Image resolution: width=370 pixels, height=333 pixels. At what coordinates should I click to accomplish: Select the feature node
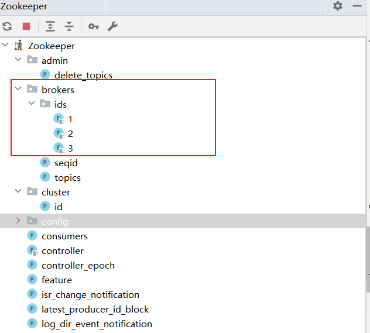tap(57, 280)
